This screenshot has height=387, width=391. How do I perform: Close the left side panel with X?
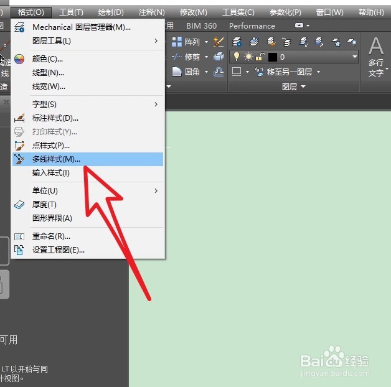click(x=6, y=102)
